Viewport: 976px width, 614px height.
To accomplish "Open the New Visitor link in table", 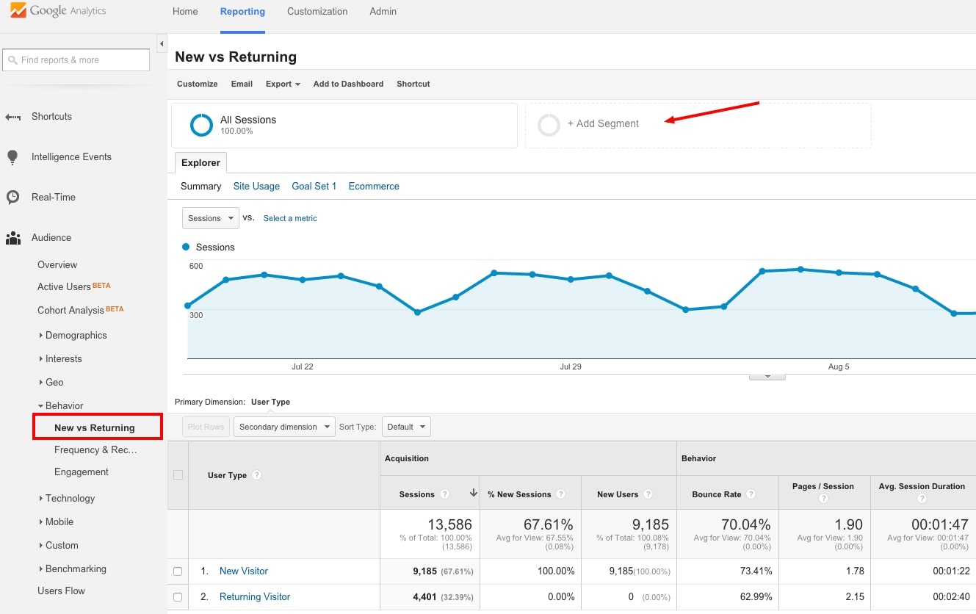I will coord(244,571).
